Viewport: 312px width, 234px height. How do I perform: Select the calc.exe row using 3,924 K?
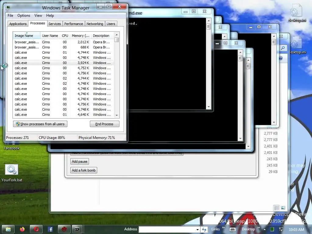(x=63, y=63)
